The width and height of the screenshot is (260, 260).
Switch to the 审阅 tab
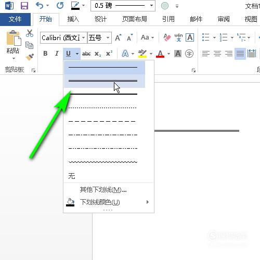tap(224, 19)
